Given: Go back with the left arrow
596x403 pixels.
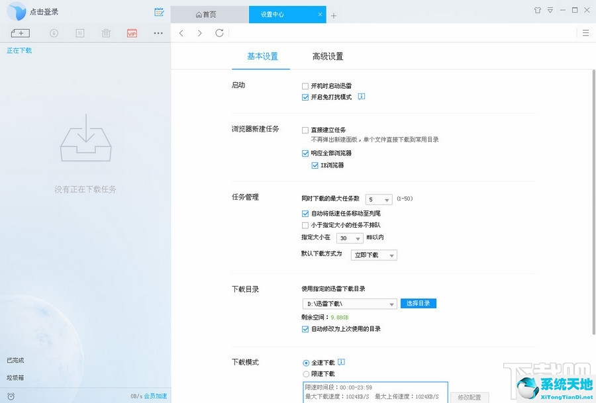Looking at the screenshot, I should point(181,33).
